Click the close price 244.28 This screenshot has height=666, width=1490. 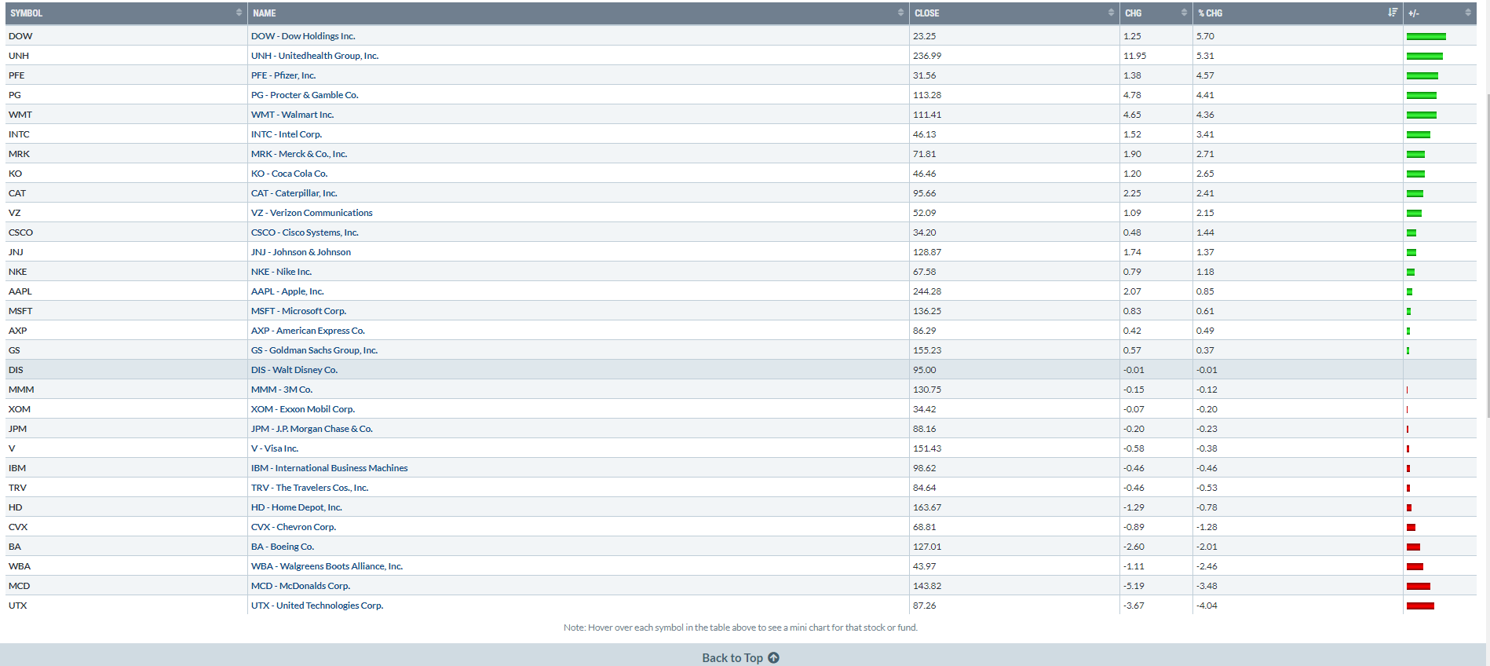(927, 291)
